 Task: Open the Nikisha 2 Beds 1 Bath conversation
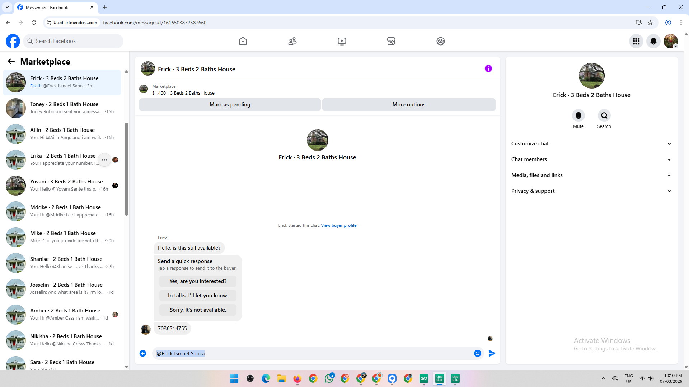pos(62,340)
